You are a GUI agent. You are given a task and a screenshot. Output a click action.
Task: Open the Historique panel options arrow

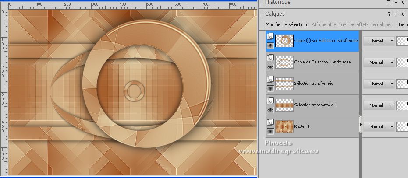pyautogui.click(x=396, y=3)
